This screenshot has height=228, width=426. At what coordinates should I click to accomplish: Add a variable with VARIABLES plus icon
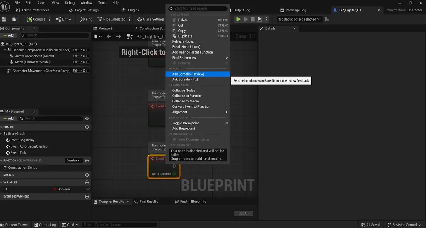[87, 182]
